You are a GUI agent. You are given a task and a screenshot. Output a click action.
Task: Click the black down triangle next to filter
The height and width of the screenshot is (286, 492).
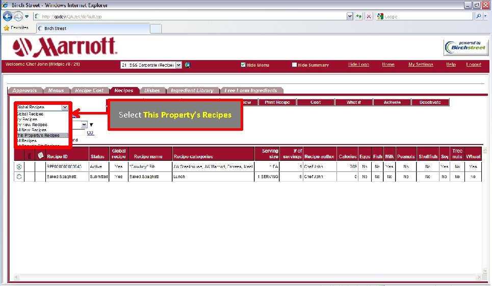point(91,125)
